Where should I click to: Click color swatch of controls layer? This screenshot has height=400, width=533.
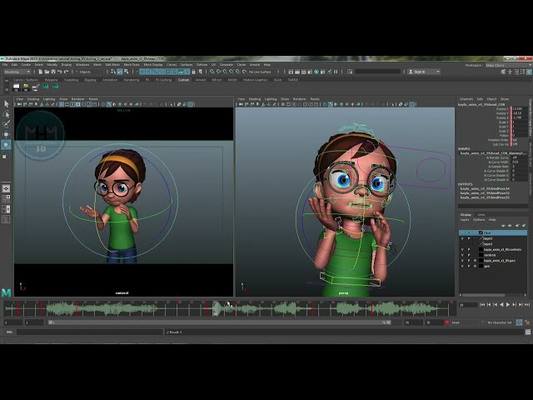(481, 255)
